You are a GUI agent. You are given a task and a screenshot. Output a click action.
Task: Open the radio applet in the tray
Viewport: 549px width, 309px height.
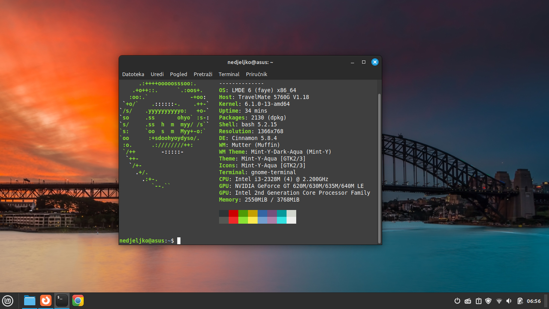click(x=468, y=301)
